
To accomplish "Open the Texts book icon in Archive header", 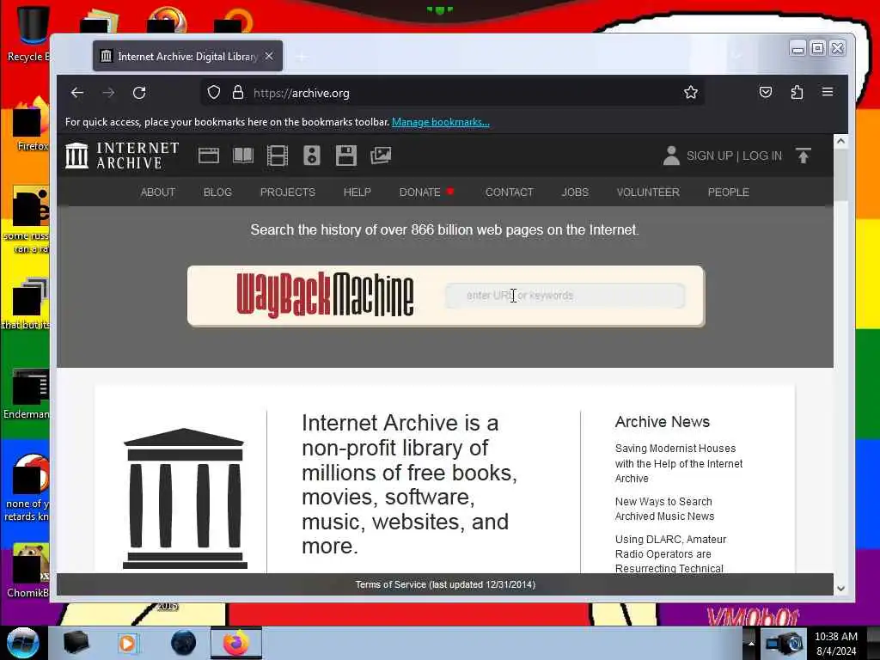I will 243,156.
